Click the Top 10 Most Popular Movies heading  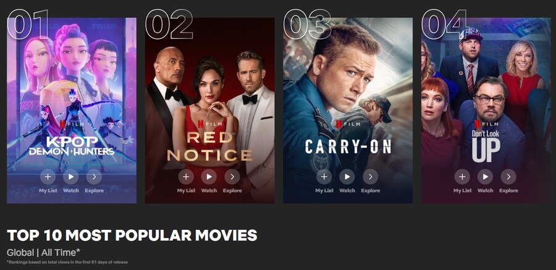click(x=132, y=235)
